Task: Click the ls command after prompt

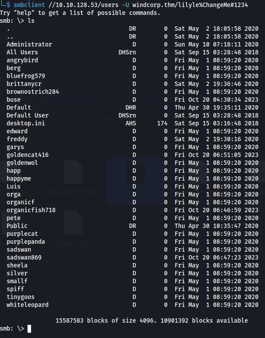Action: tap(31, 21)
